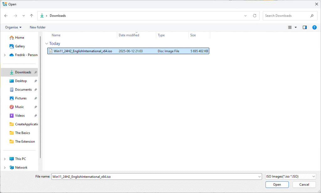This screenshot has width=321, height=193.
Task: Click the Disc Image File type cell
Action: 168,51
